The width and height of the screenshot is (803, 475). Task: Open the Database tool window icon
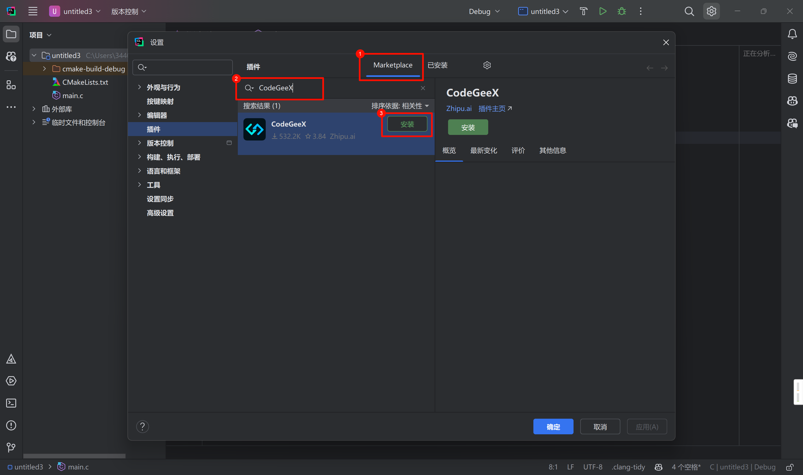click(792, 78)
